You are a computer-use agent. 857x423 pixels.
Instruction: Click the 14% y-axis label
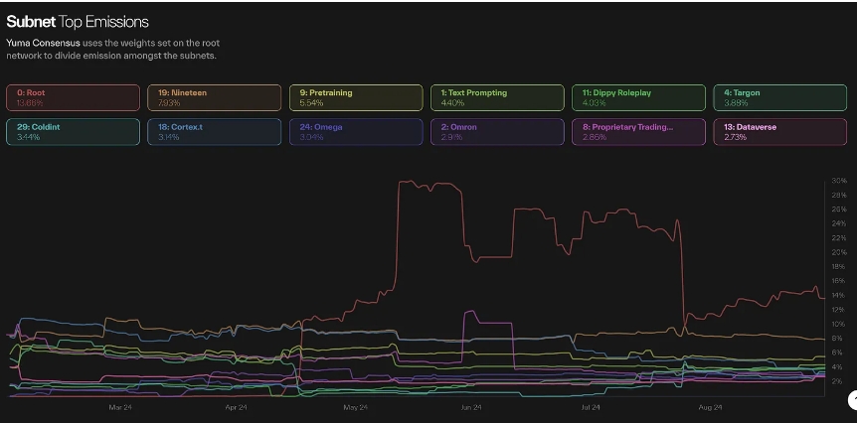click(x=839, y=295)
